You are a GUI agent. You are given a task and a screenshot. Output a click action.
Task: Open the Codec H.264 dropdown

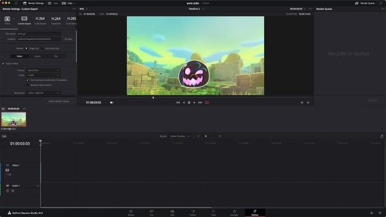tap(43, 75)
